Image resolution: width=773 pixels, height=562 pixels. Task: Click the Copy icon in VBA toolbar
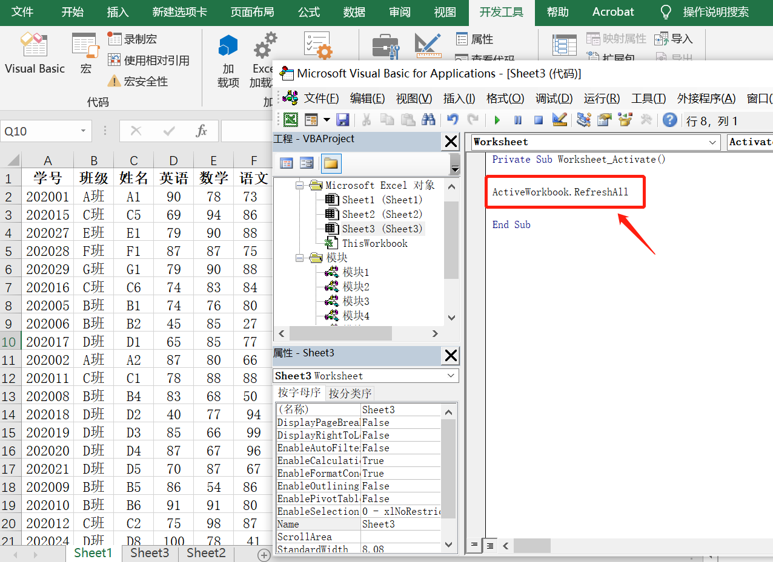point(386,119)
